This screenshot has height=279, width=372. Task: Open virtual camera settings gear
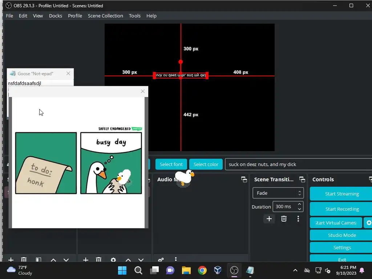click(368, 223)
